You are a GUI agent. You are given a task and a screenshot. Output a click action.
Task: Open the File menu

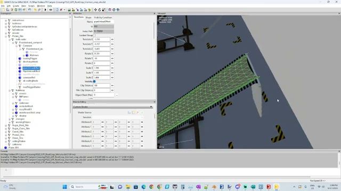coord(3,6)
